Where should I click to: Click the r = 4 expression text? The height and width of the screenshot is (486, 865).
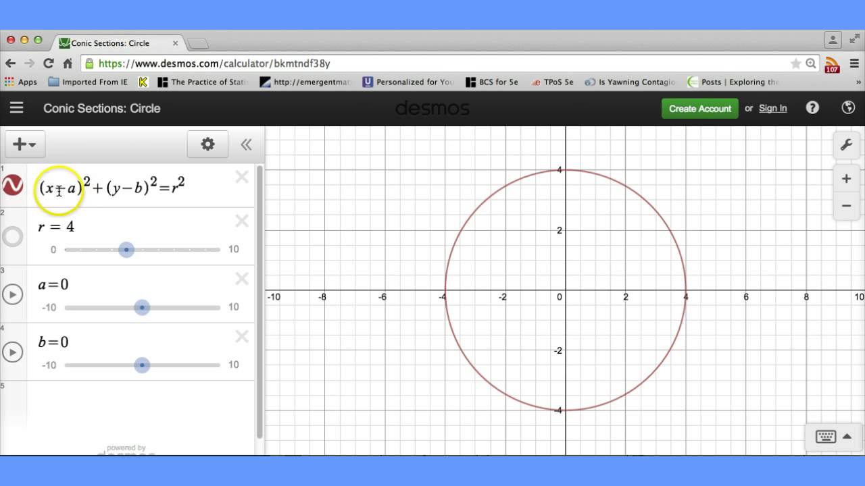tap(56, 227)
